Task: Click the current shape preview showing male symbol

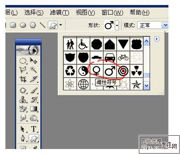Action: pyautogui.click(x=109, y=25)
